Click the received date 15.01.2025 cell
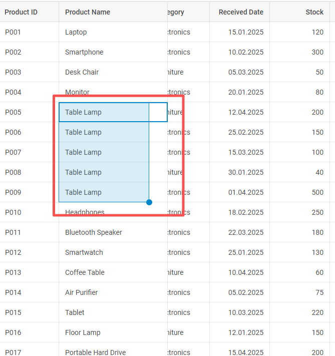The width and height of the screenshot is (335, 356). 245,32
